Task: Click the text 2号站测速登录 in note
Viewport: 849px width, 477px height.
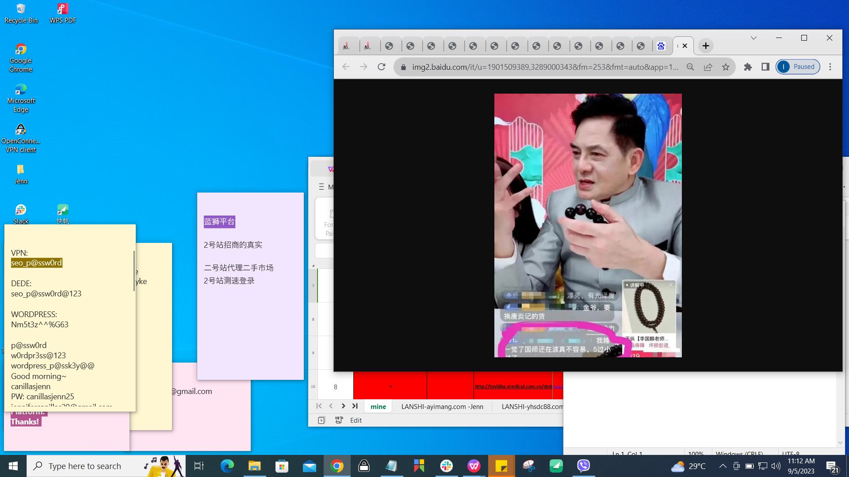Action: pos(229,280)
